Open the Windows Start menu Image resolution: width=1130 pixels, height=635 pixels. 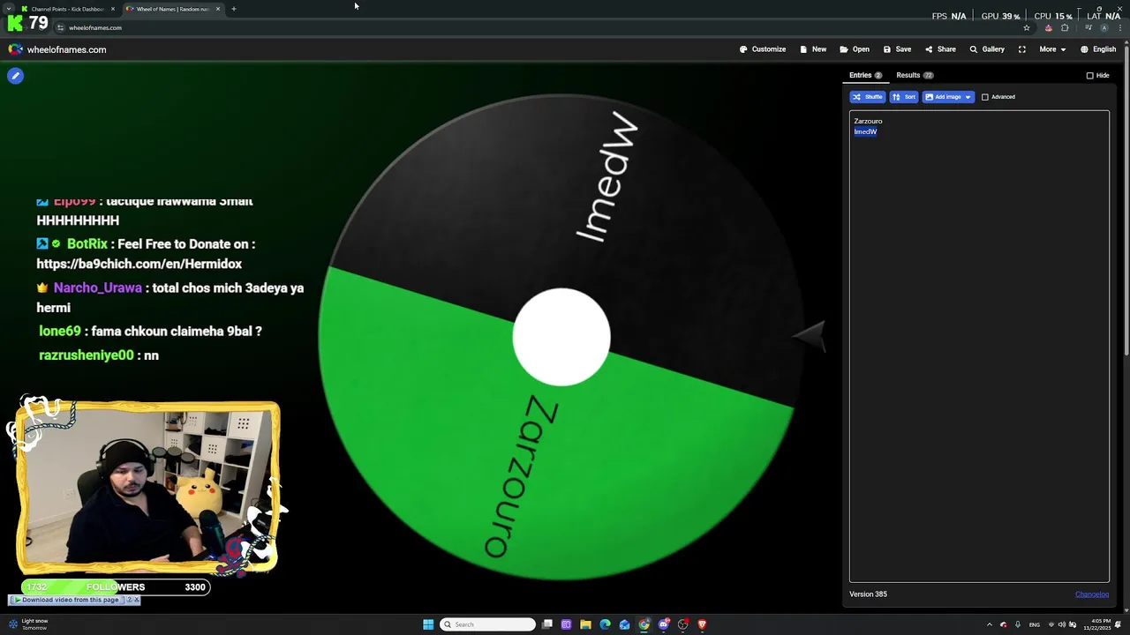pos(428,624)
